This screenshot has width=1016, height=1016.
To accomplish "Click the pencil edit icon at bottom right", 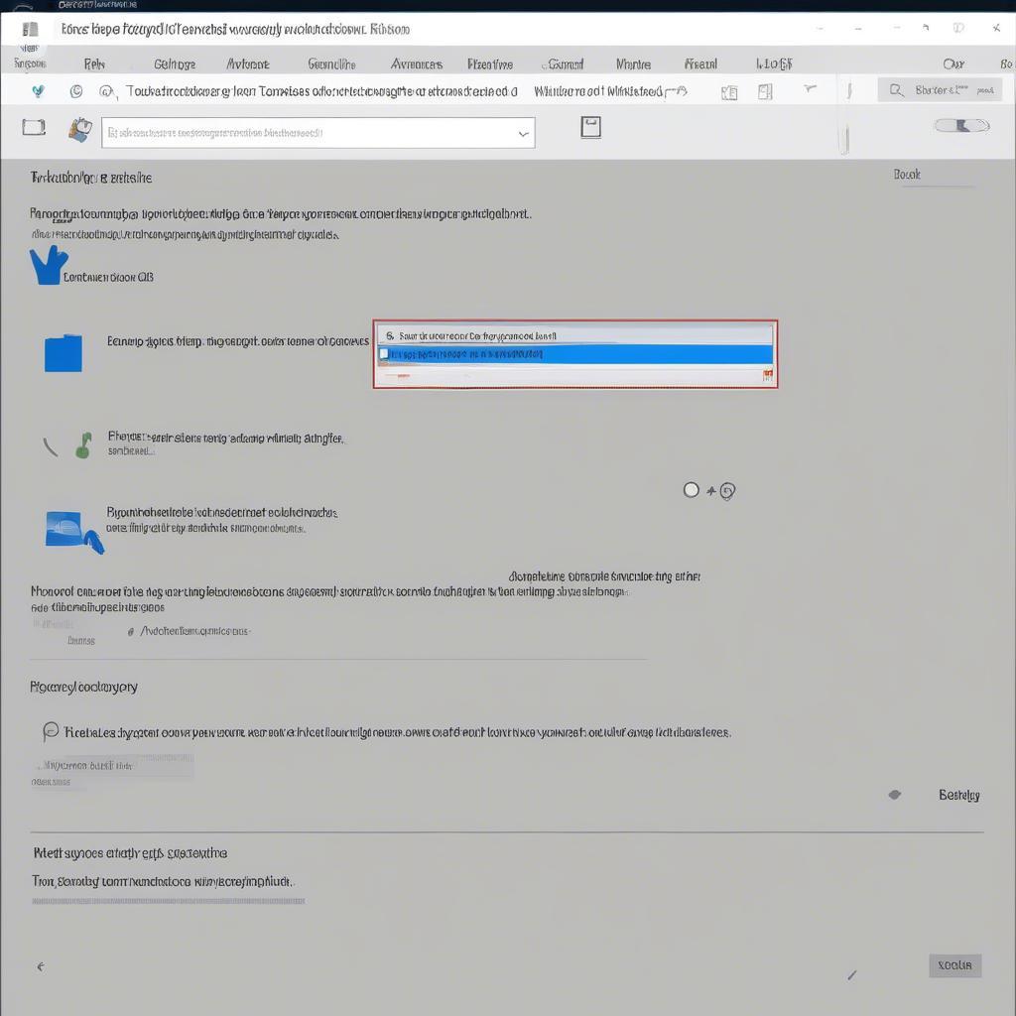I will pyautogui.click(x=852, y=974).
